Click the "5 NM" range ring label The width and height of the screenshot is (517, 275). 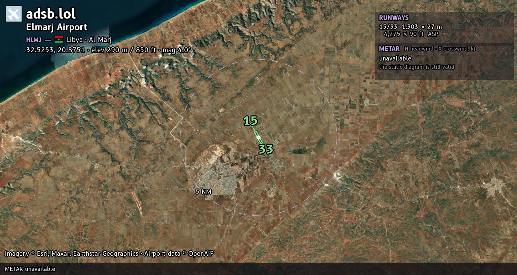[x=203, y=192]
